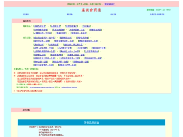Open the 飲料深訪 link

tap(86, 26)
